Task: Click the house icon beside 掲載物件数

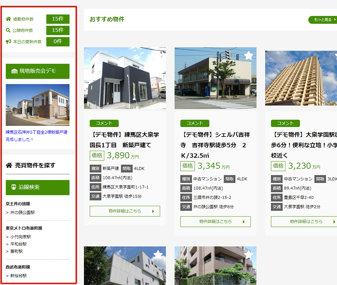Action: (9, 19)
